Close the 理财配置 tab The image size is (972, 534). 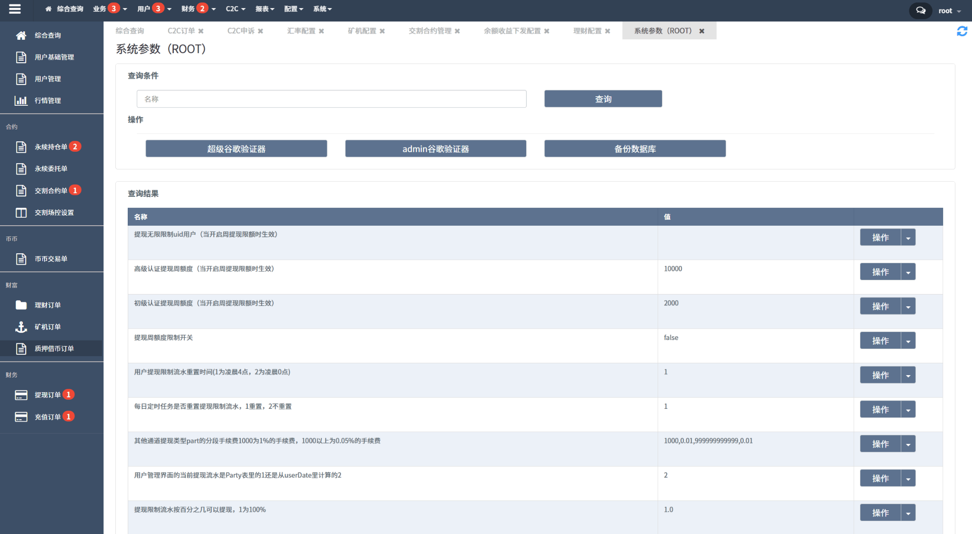pyautogui.click(x=607, y=31)
